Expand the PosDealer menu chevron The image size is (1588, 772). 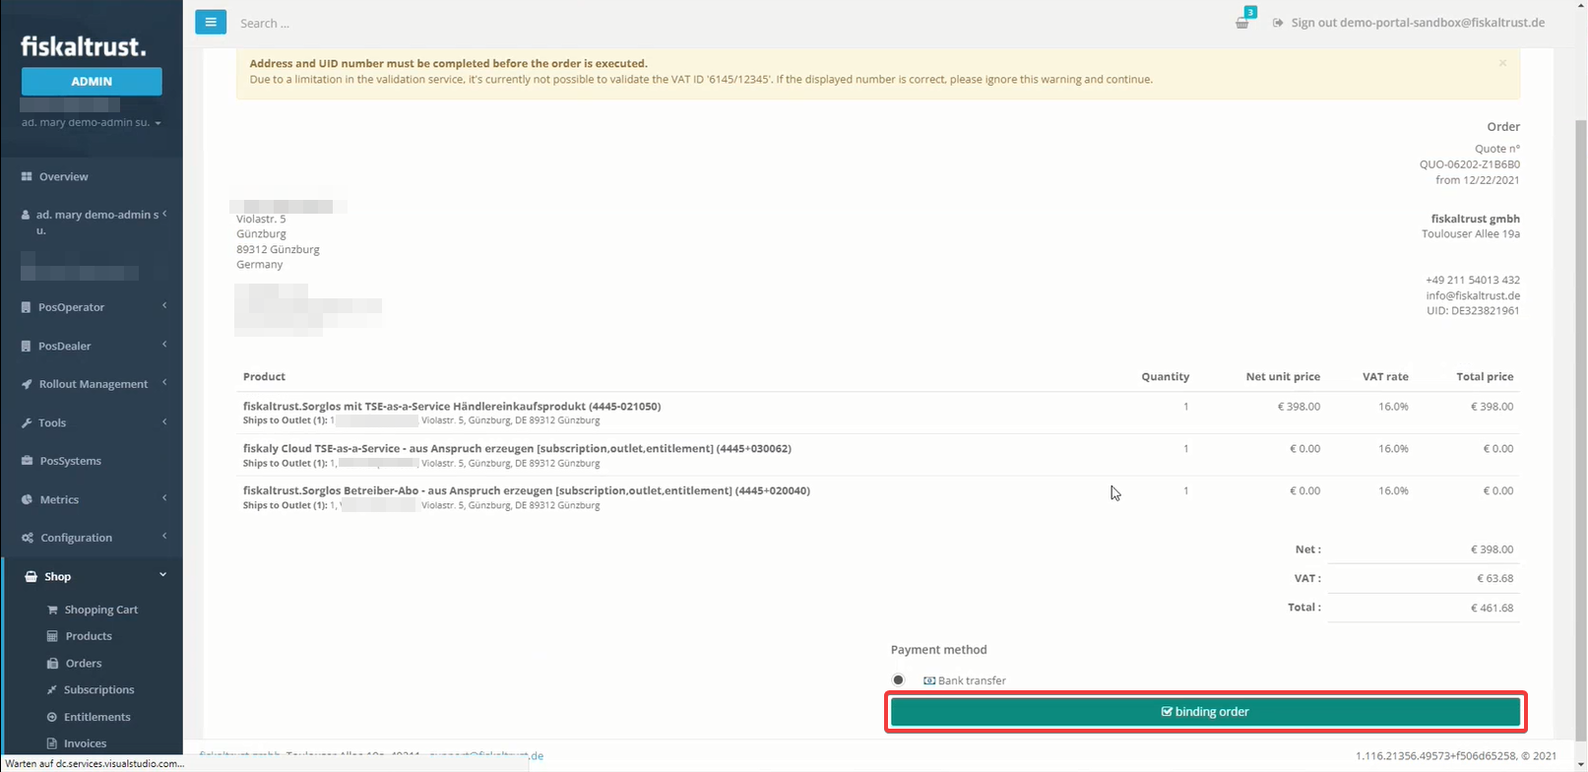[164, 345]
